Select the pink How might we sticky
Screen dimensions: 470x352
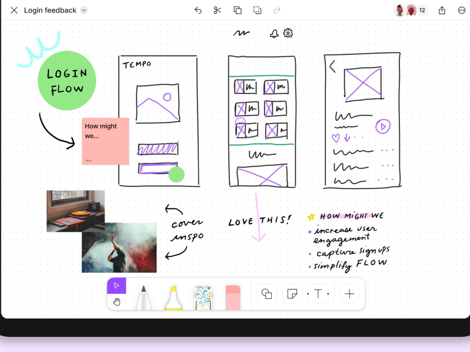(x=105, y=141)
